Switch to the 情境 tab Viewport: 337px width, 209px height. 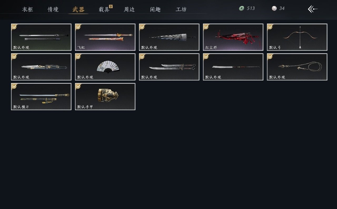pos(53,9)
